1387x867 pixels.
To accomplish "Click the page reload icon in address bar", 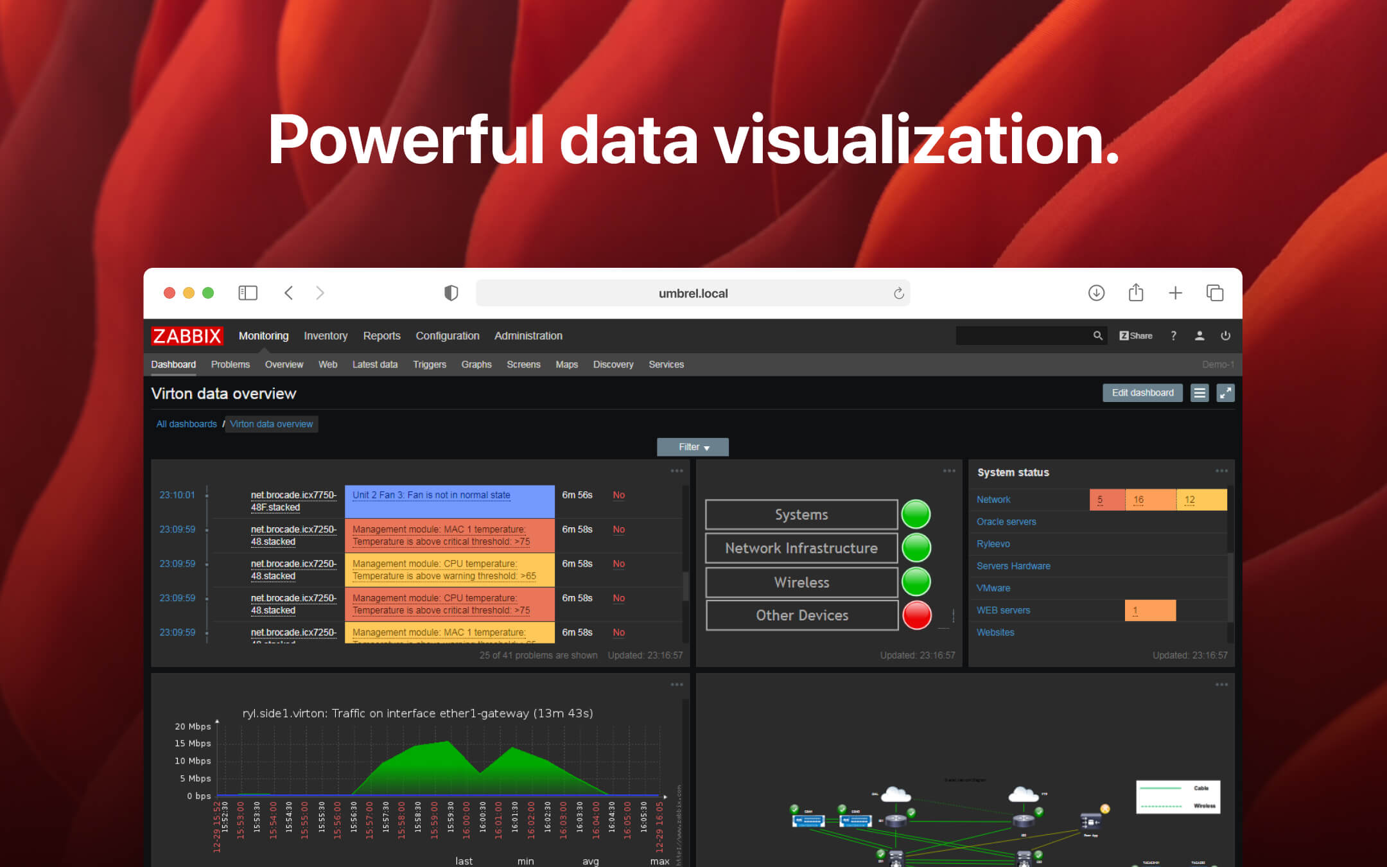I will (x=899, y=293).
